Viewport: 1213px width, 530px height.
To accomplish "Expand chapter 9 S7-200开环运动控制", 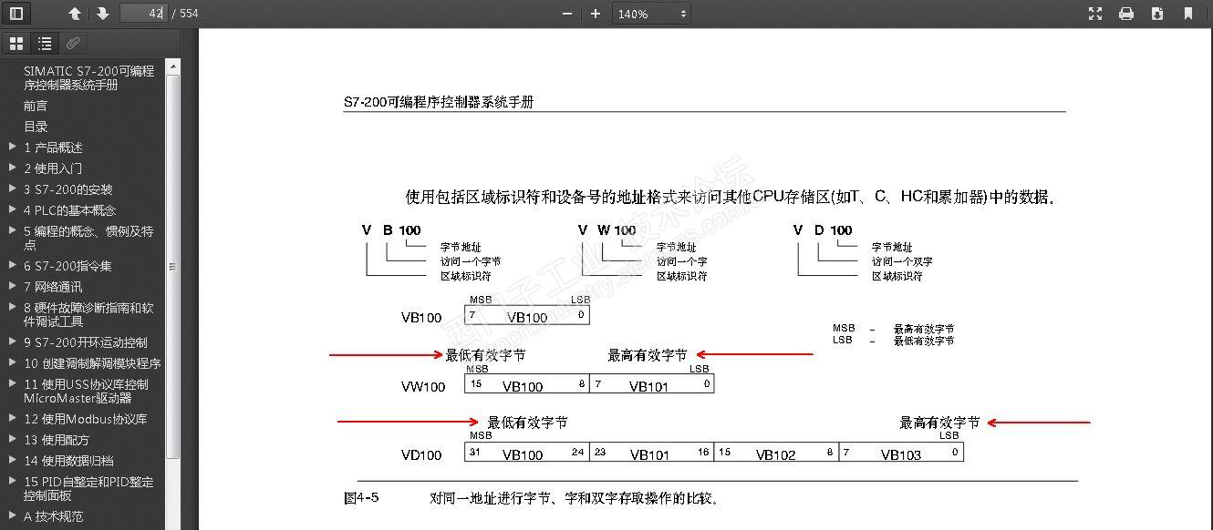I will point(13,342).
